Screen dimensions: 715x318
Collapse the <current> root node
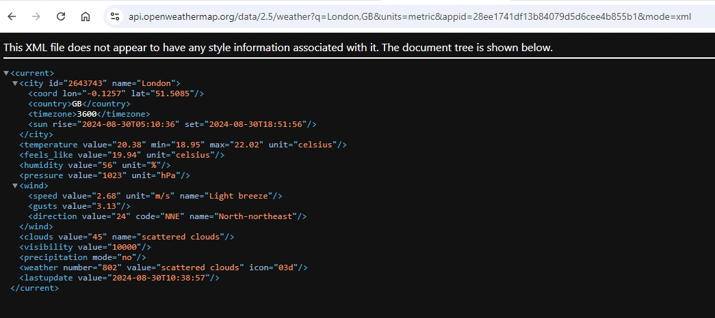pyautogui.click(x=6, y=73)
